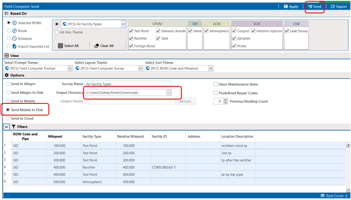The height and width of the screenshot is (200, 351).
Task: Click the Options gear icon
Action: [7, 75]
